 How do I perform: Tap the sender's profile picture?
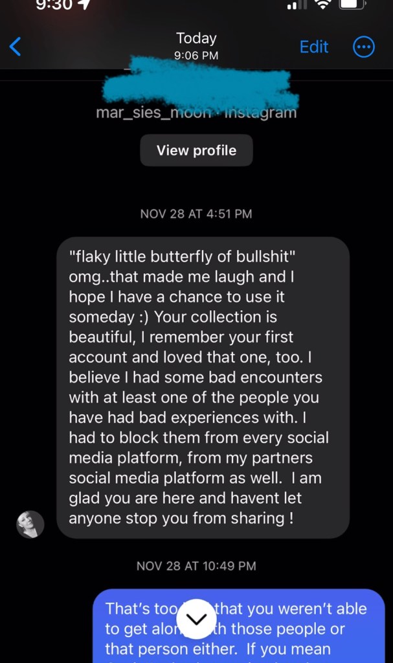[30, 524]
